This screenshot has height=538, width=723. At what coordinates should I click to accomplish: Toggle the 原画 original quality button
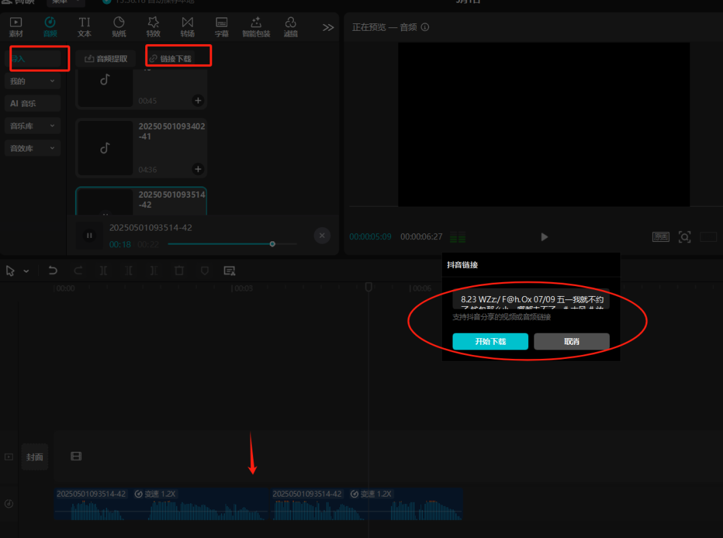pyautogui.click(x=661, y=237)
